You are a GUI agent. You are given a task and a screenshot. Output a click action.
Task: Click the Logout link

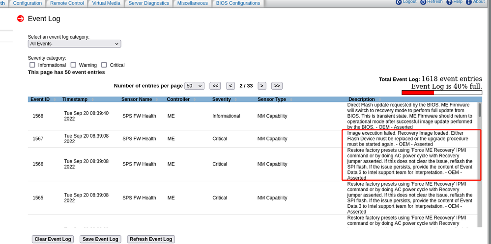[409, 1]
